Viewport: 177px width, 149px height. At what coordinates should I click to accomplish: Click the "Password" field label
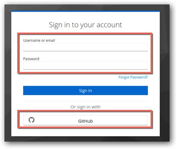pyautogui.click(x=31, y=59)
